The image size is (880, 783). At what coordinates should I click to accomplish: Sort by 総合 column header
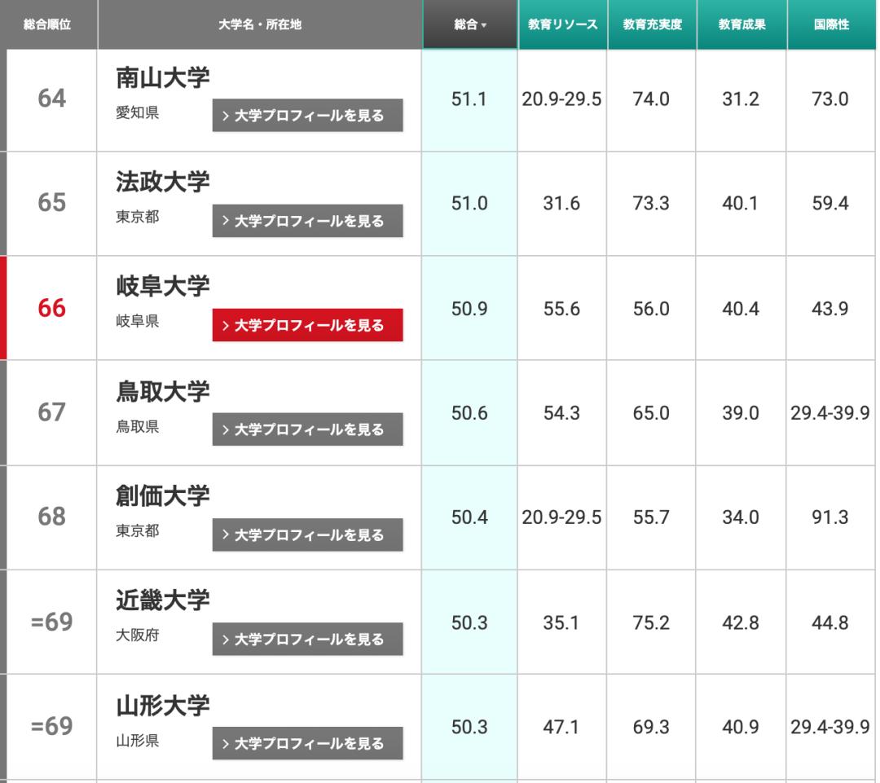(x=470, y=24)
